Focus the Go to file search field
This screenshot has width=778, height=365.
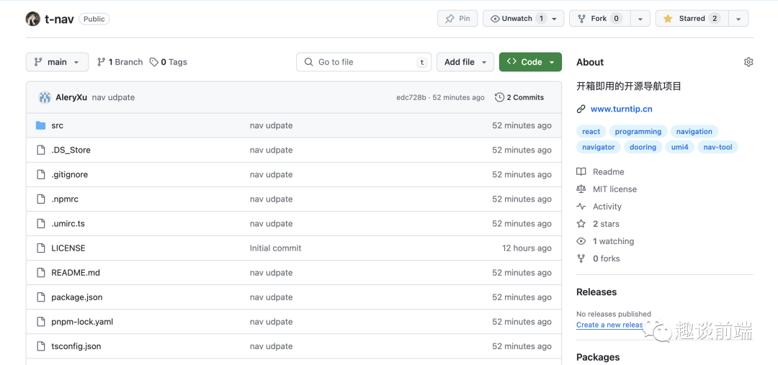coord(364,62)
